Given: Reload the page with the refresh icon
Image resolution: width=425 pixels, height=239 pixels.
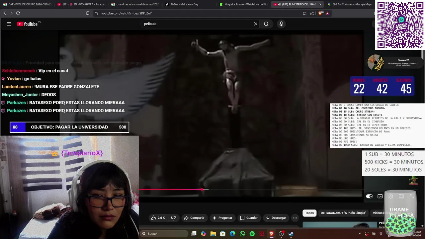Looking at the screenshot, I should [x=18, y=13].
